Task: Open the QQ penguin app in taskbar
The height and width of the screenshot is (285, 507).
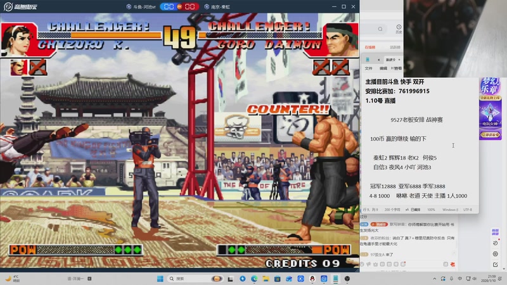Action: [312, 279]
